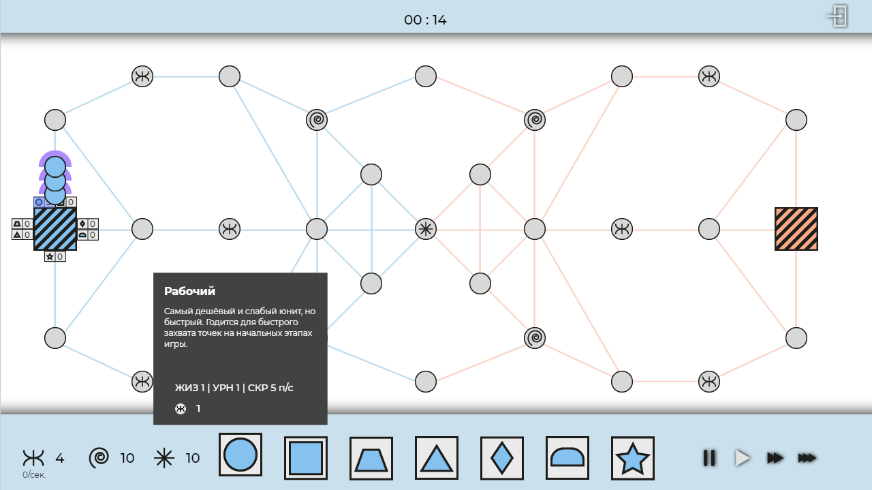Select the half-dome unit button
This screenshot has height=490, width=872.
[567, 458]
